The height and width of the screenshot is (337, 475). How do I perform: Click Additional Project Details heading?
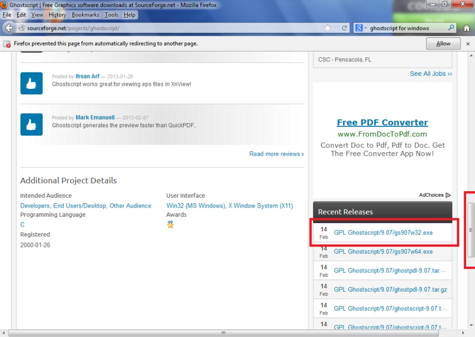(x=69, y=180)
